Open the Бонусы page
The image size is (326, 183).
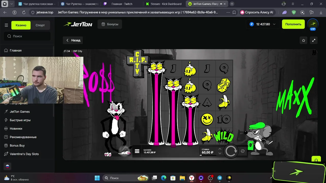pos(110,24)
